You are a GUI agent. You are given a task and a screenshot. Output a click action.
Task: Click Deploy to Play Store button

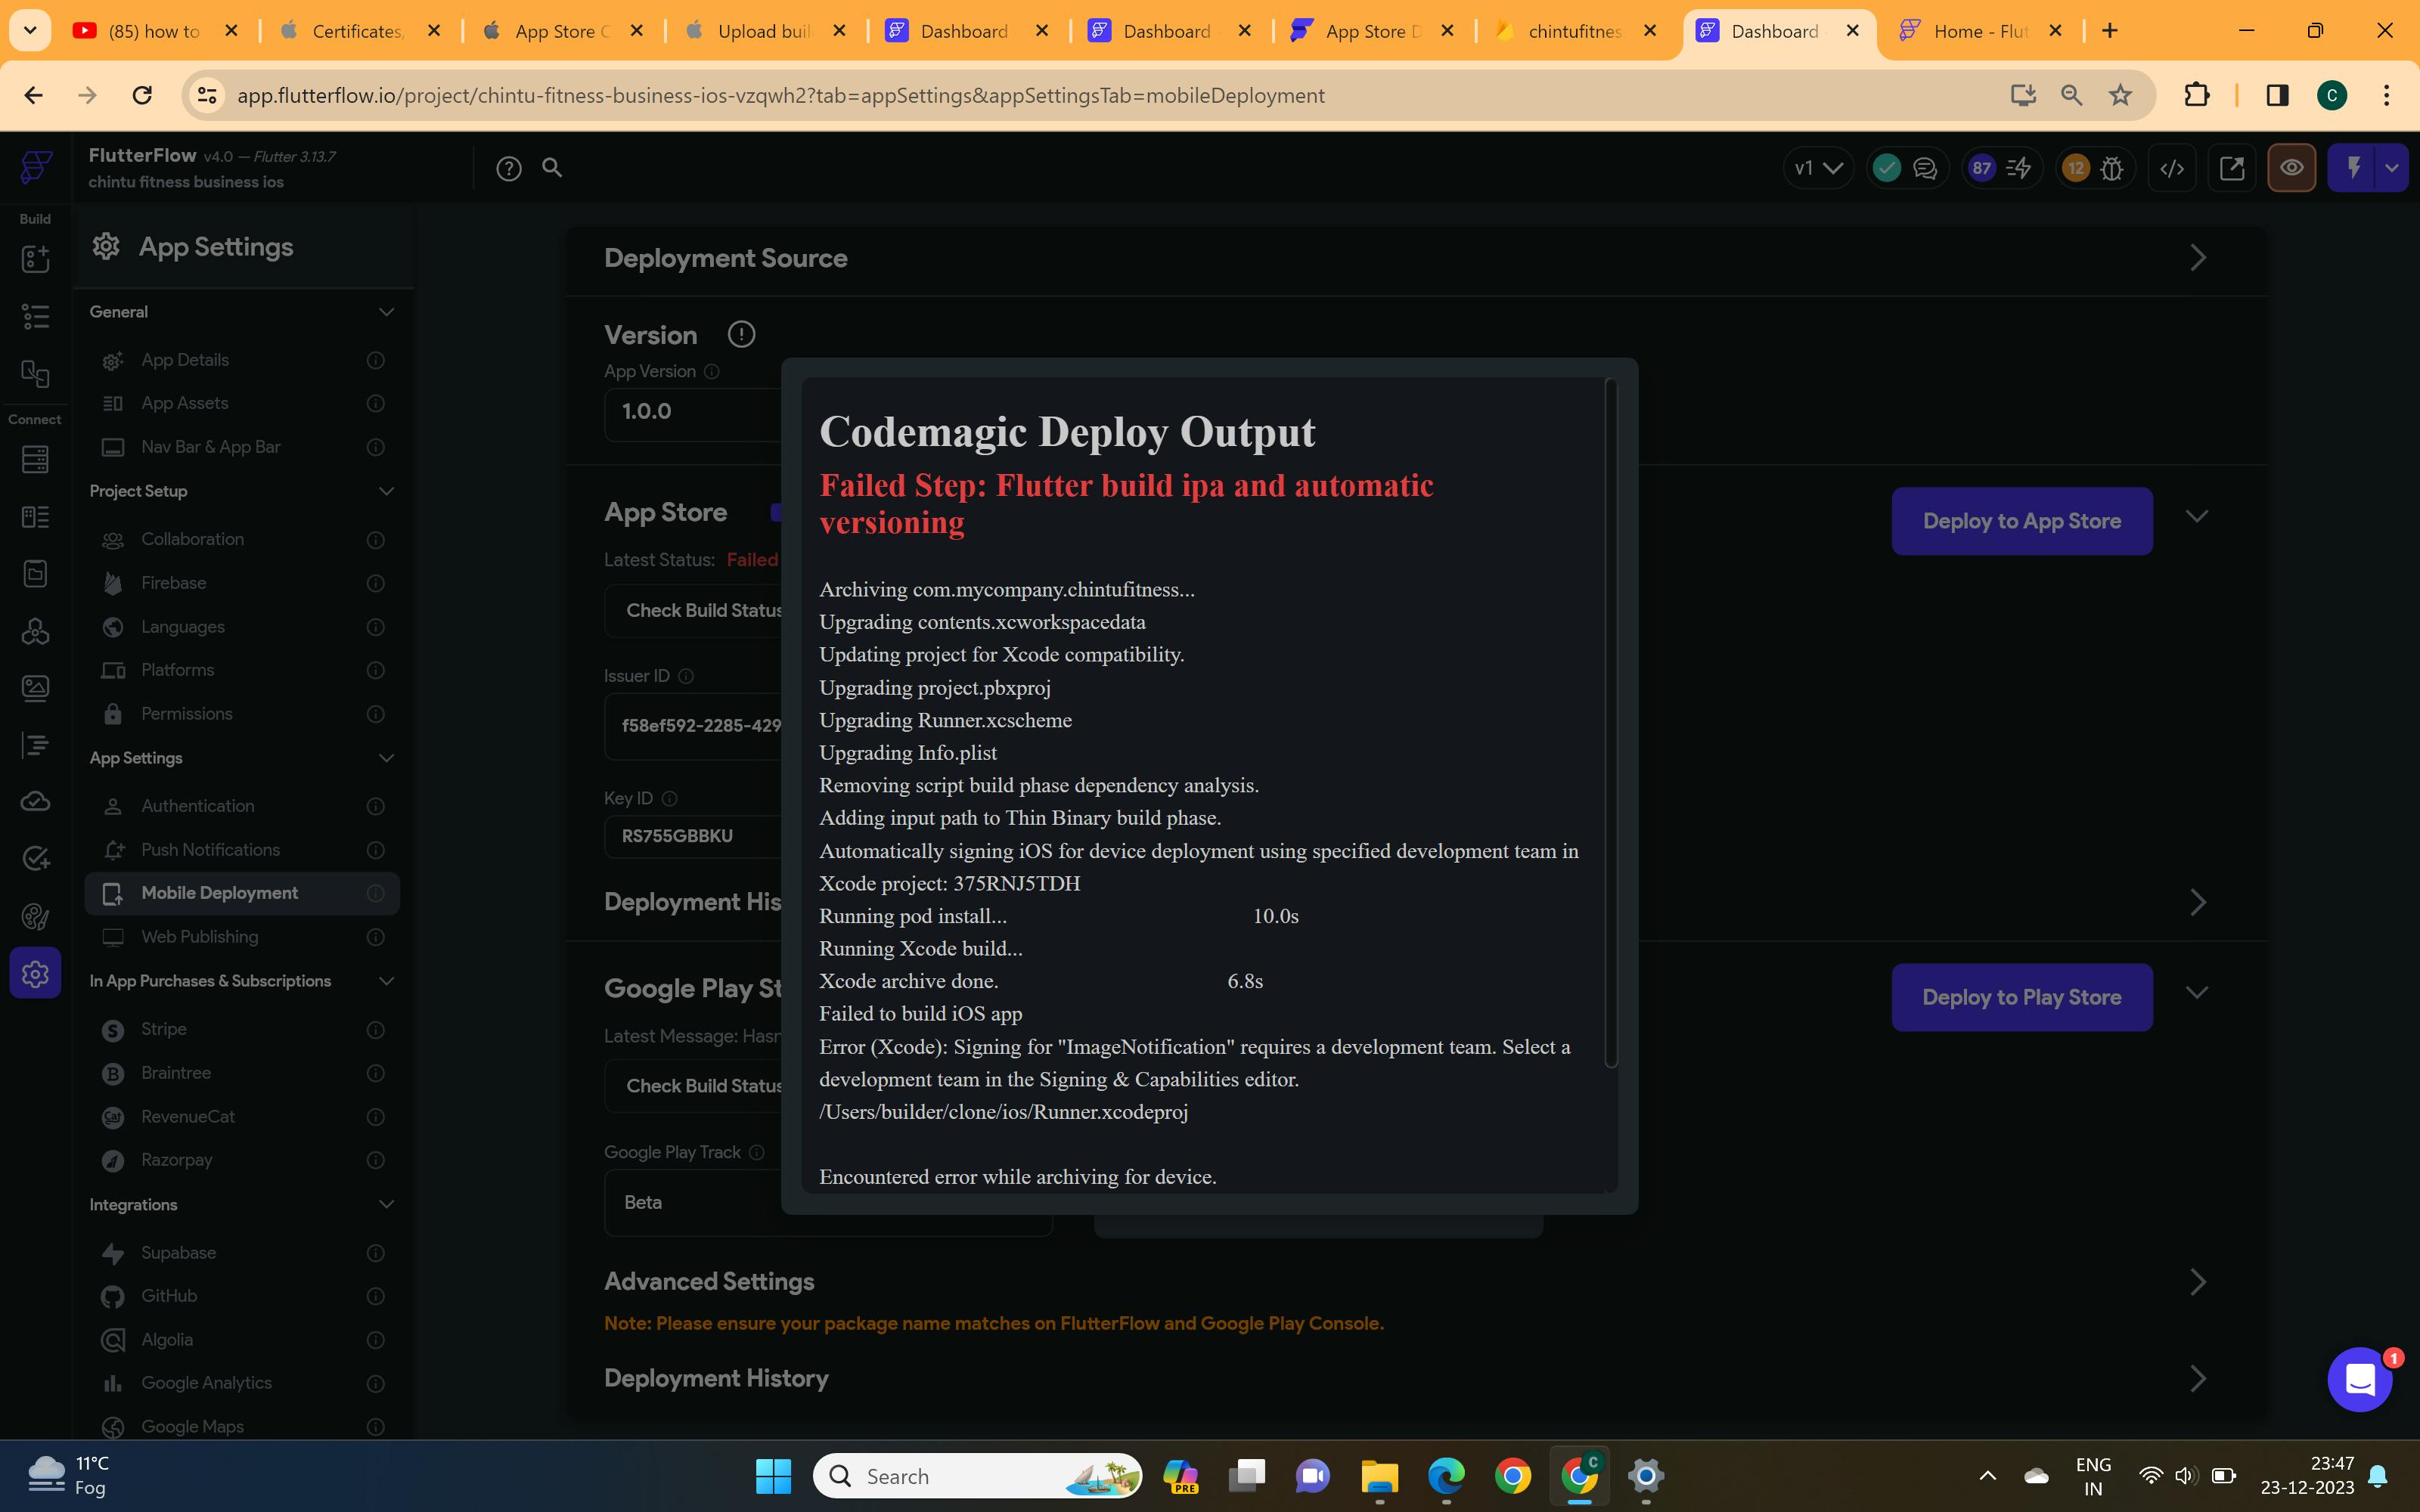tap(2021, 997)
